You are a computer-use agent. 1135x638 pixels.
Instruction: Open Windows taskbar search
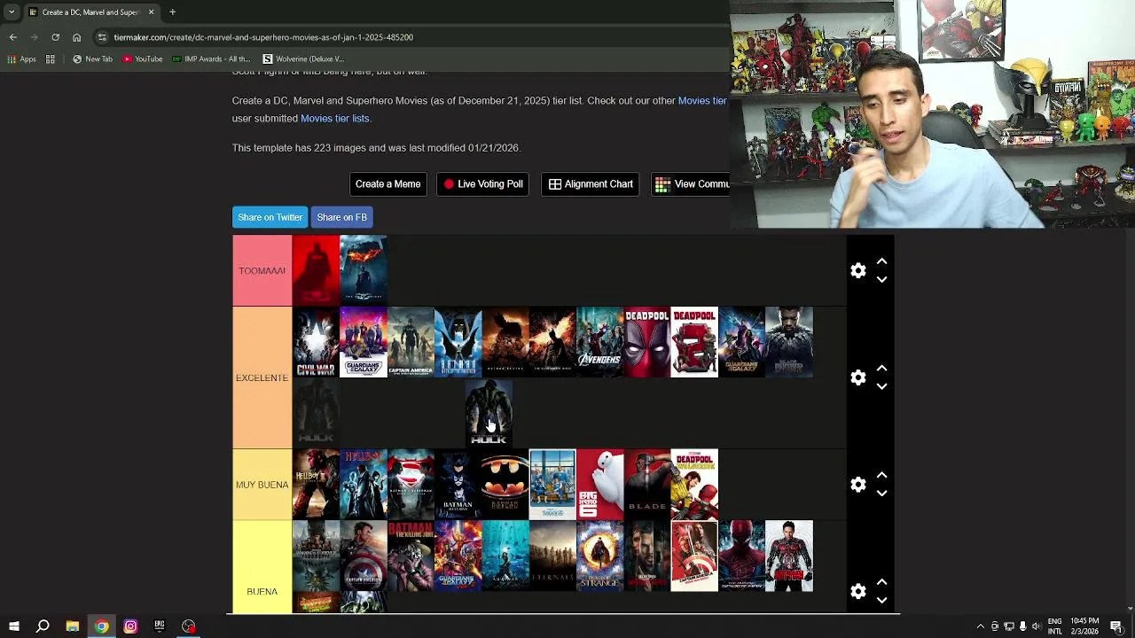(43, 626)
